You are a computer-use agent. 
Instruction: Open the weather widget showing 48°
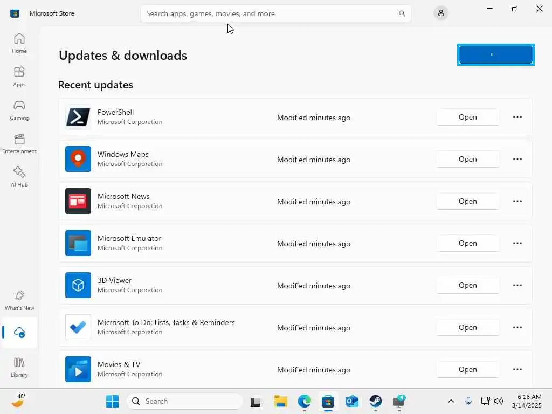tap(19, 401)
